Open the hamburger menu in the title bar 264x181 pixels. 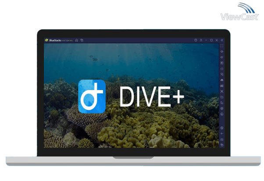click(x=201, y=40)
